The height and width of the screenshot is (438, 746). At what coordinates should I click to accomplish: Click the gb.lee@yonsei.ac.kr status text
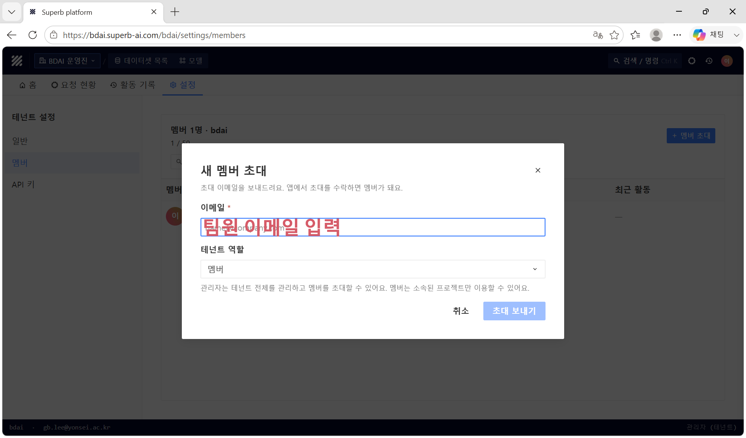[77, 428]
